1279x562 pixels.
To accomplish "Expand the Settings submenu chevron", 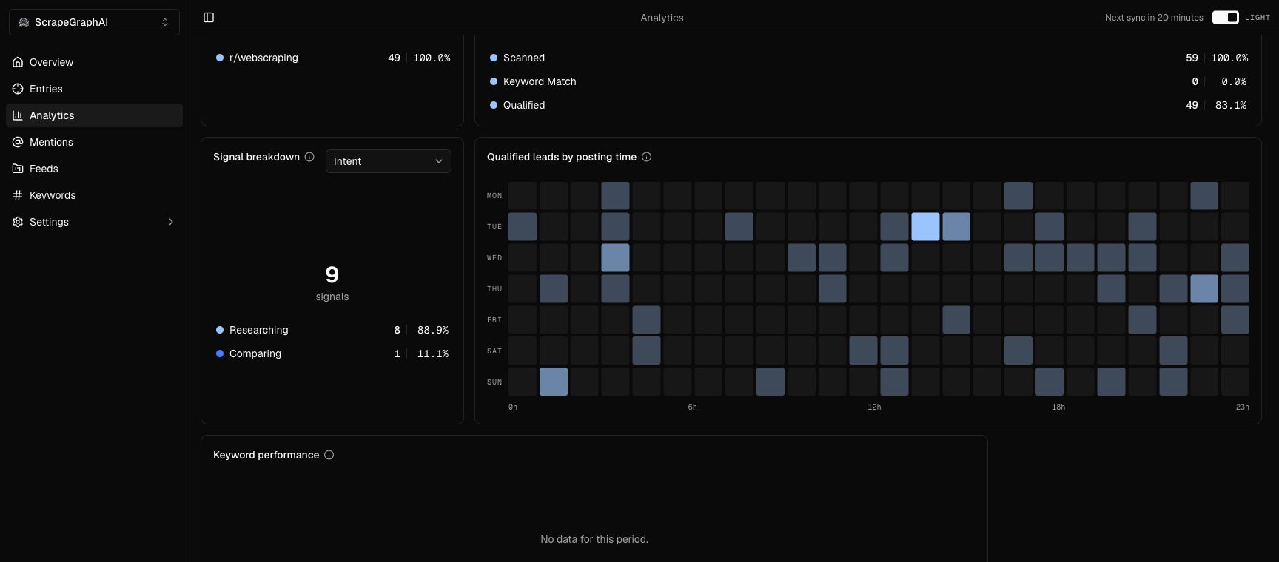I will tap(171, 222).
